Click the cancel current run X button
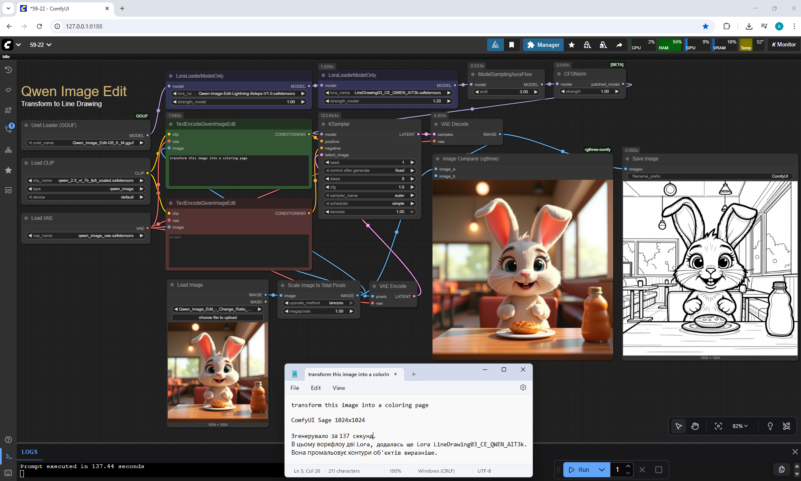Viewport: 801px width, 481px height. click(642, 470)
